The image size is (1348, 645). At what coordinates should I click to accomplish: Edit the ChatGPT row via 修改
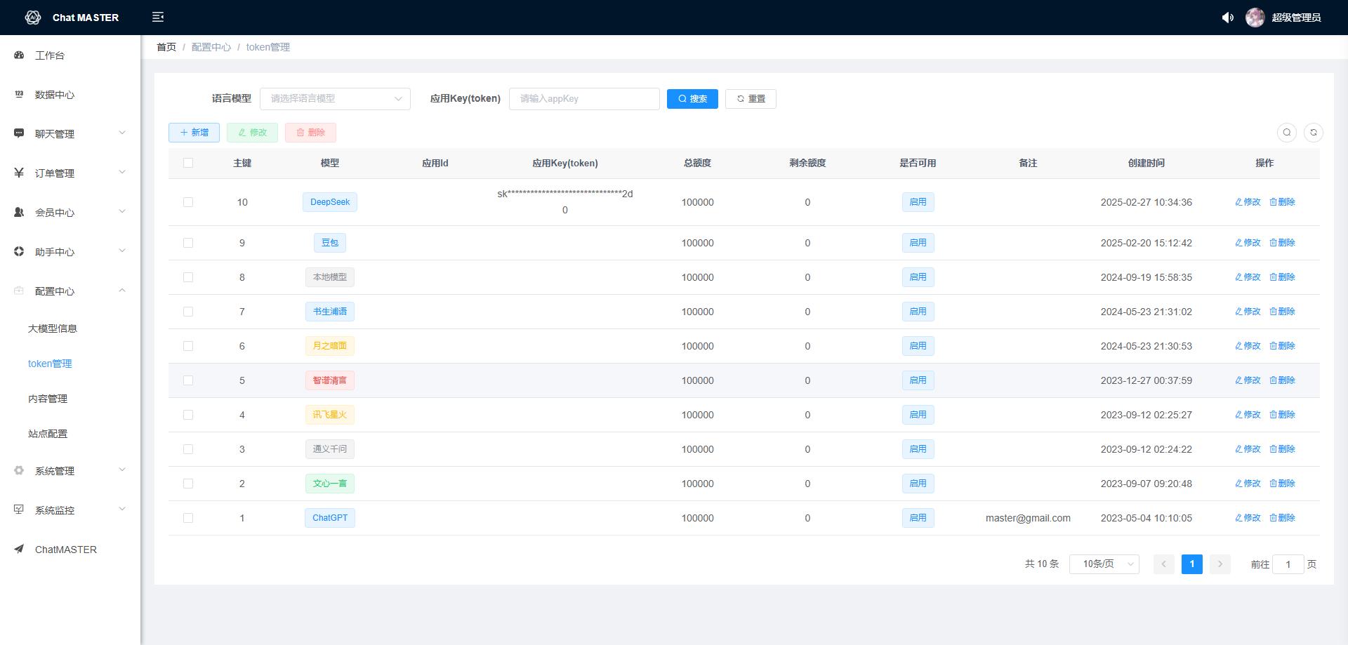pyautogui.click(x=1248, y=518)
